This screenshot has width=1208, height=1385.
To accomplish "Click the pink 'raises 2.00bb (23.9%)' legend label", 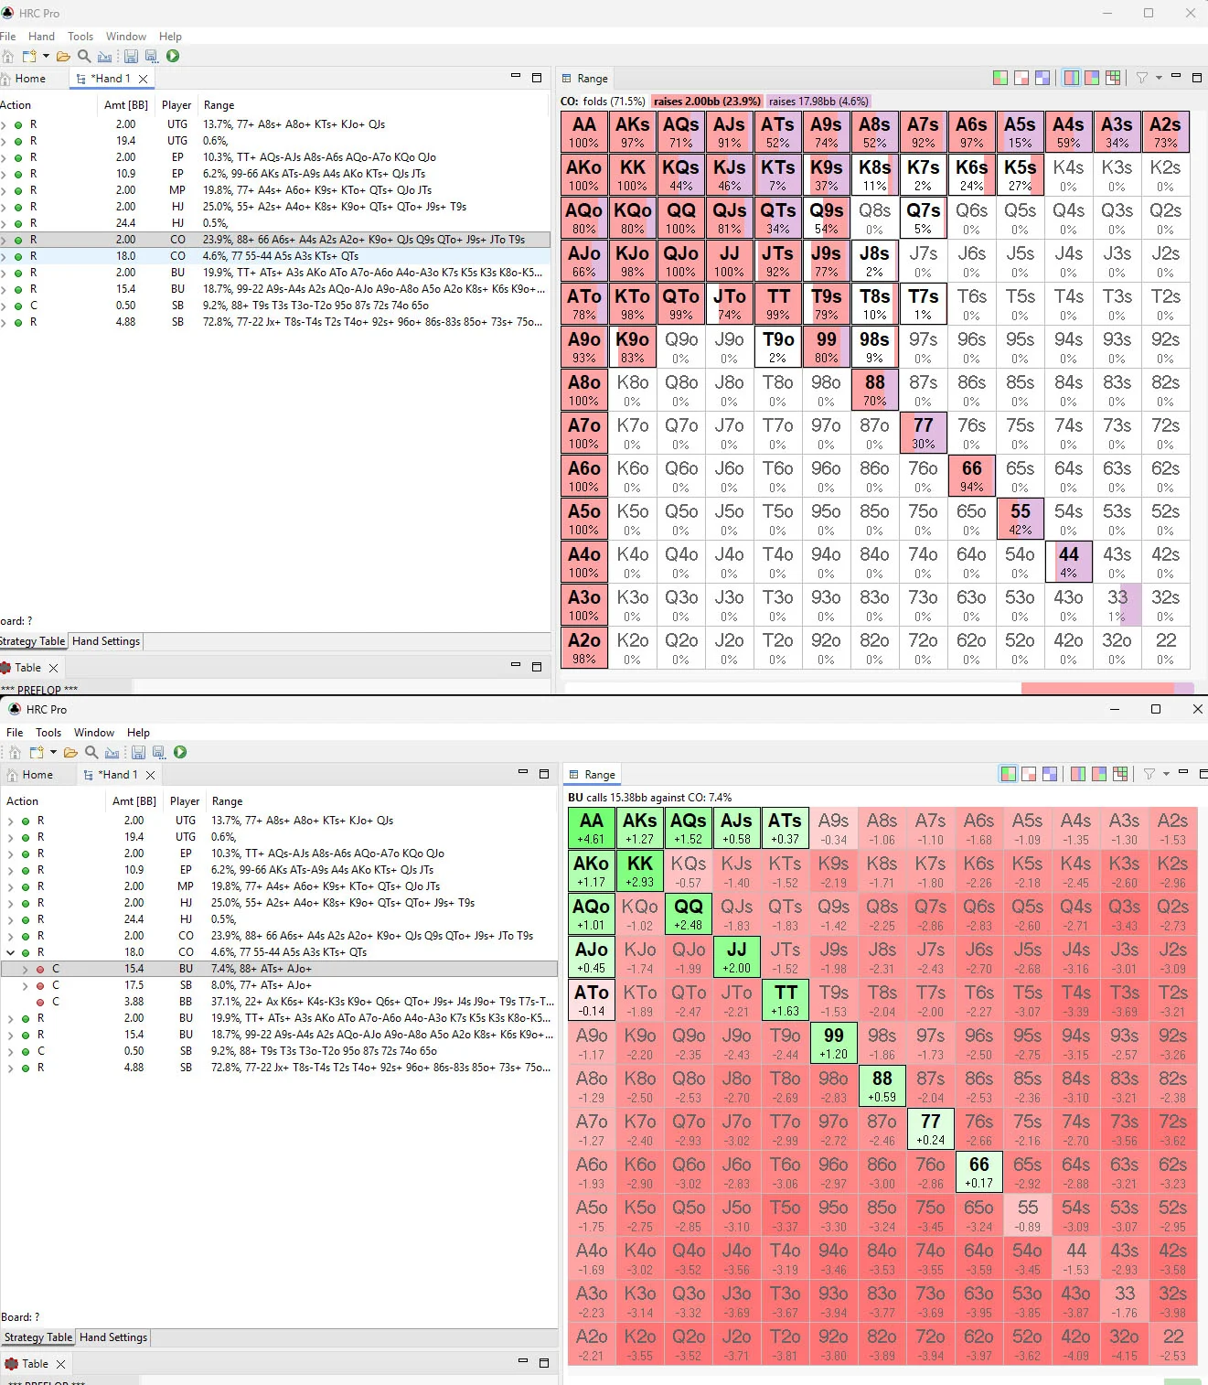I will pos(706,102).
